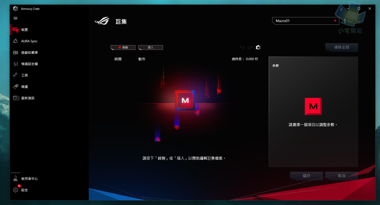Open AURA Sync from the sidebar
380x205 pixels.
tap(29, 41)
